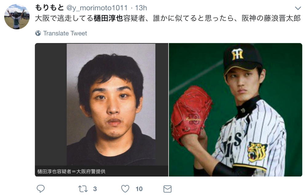Click the 誰かに似てると思ったら phrase in tweet

tap(193, 18)
